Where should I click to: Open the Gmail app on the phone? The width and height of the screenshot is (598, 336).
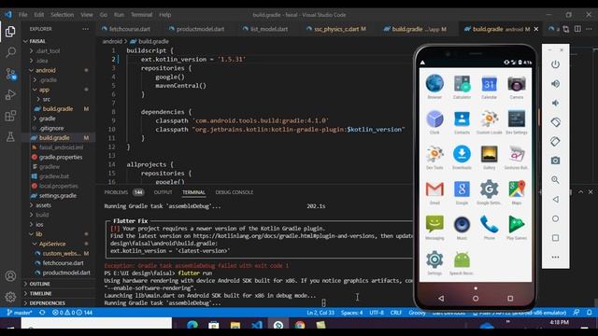[434, 191]
